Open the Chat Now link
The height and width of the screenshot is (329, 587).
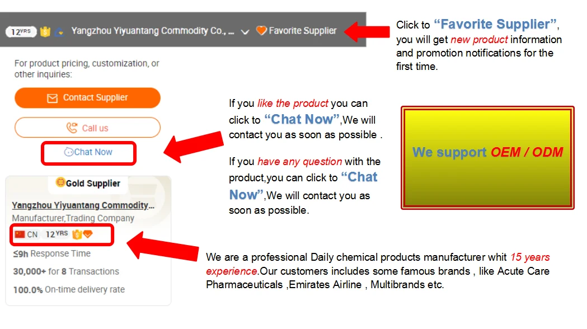point(93,152)
